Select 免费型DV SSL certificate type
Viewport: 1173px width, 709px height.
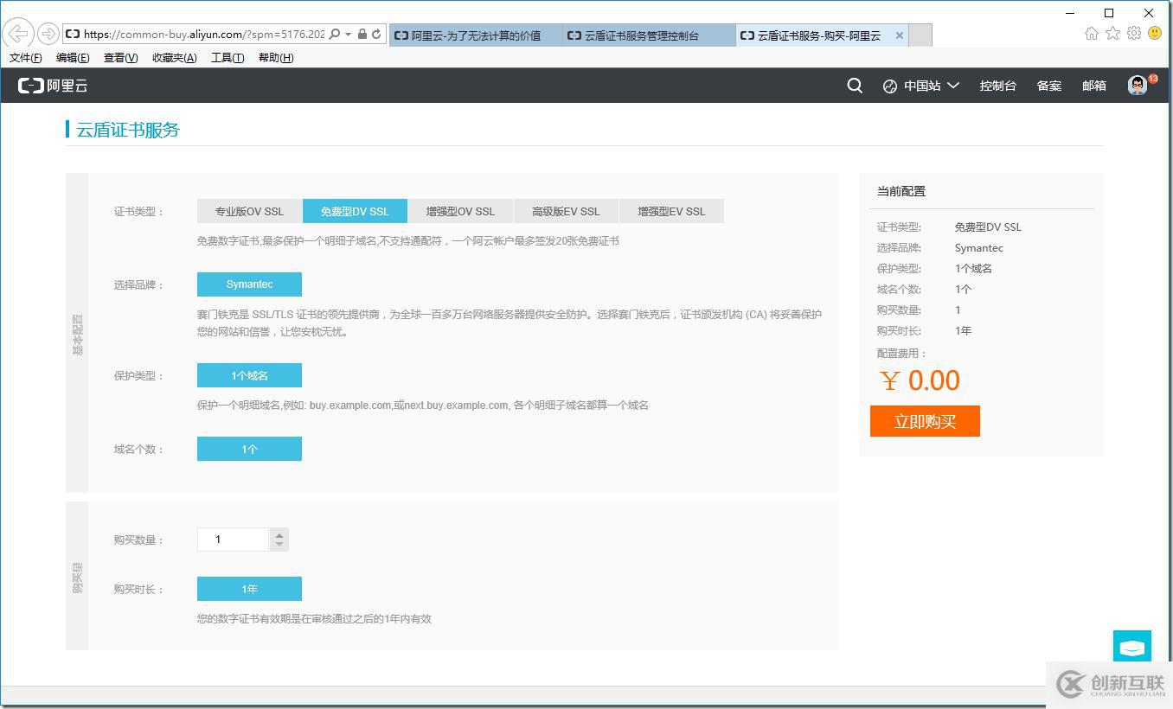point(355,211)
